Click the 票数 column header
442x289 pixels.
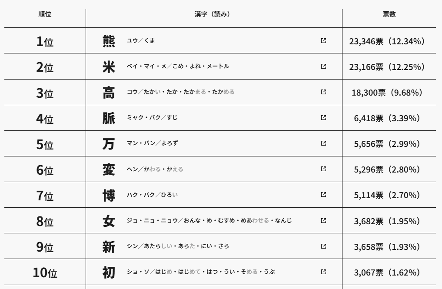[x=389, y=14]
